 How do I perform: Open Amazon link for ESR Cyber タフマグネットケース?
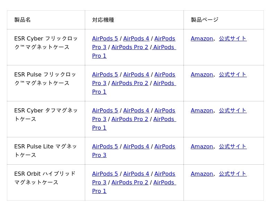[202, 110]
